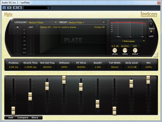Open the CATEGORY dropdown Medium Plates
The height and width of the screenshot is (122, 162).
(x=42, y=22)
